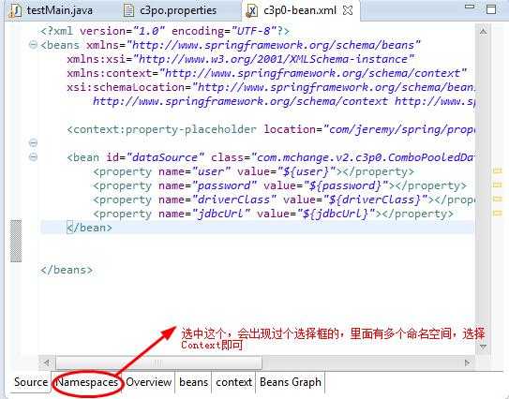509x399 pixels.
Task: Click the xsi:schemaLocation attribute line
Action: point(270,88)
